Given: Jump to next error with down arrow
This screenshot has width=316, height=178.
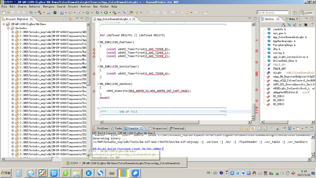Looking at the screenshot, I should [241, 128].
